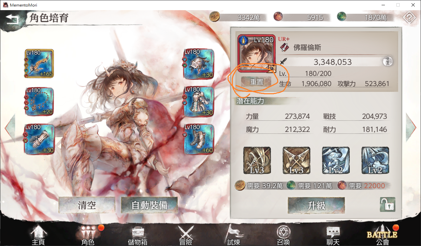The width and height of the screenshot is (421, 246).
Task: Toggle the character lock padlock icon
Action: tap(388, 205)
